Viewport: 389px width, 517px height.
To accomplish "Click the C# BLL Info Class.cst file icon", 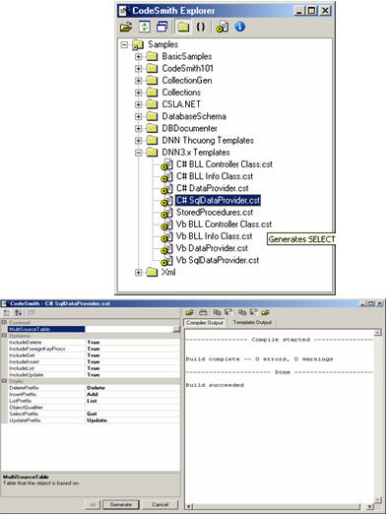I will pos(166,177).
